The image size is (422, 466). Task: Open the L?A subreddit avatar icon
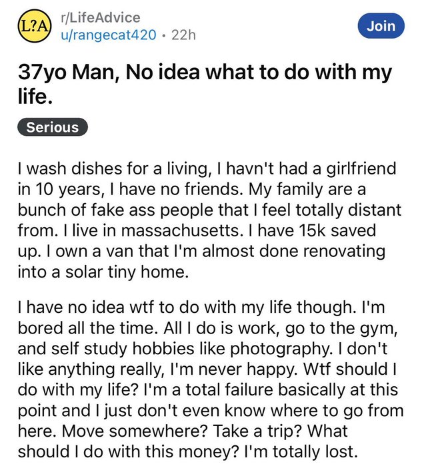point(34,26)
